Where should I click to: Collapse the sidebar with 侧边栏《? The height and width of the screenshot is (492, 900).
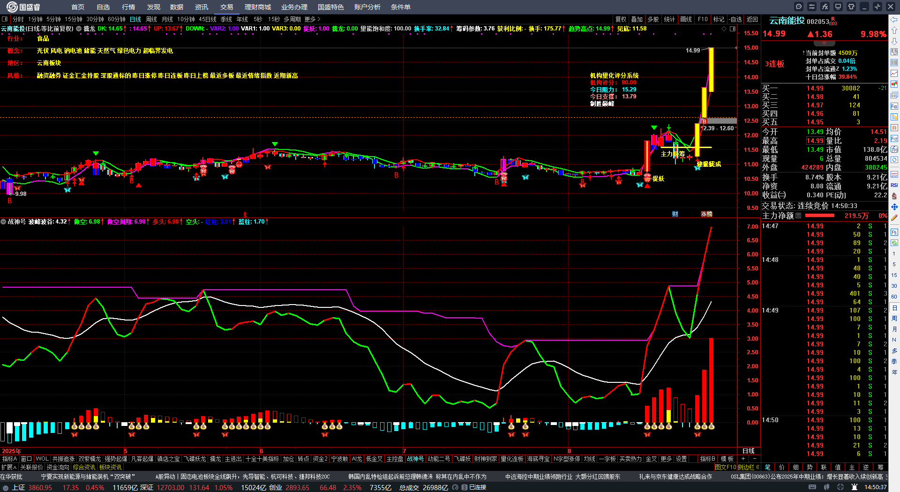tap(749, 467)
